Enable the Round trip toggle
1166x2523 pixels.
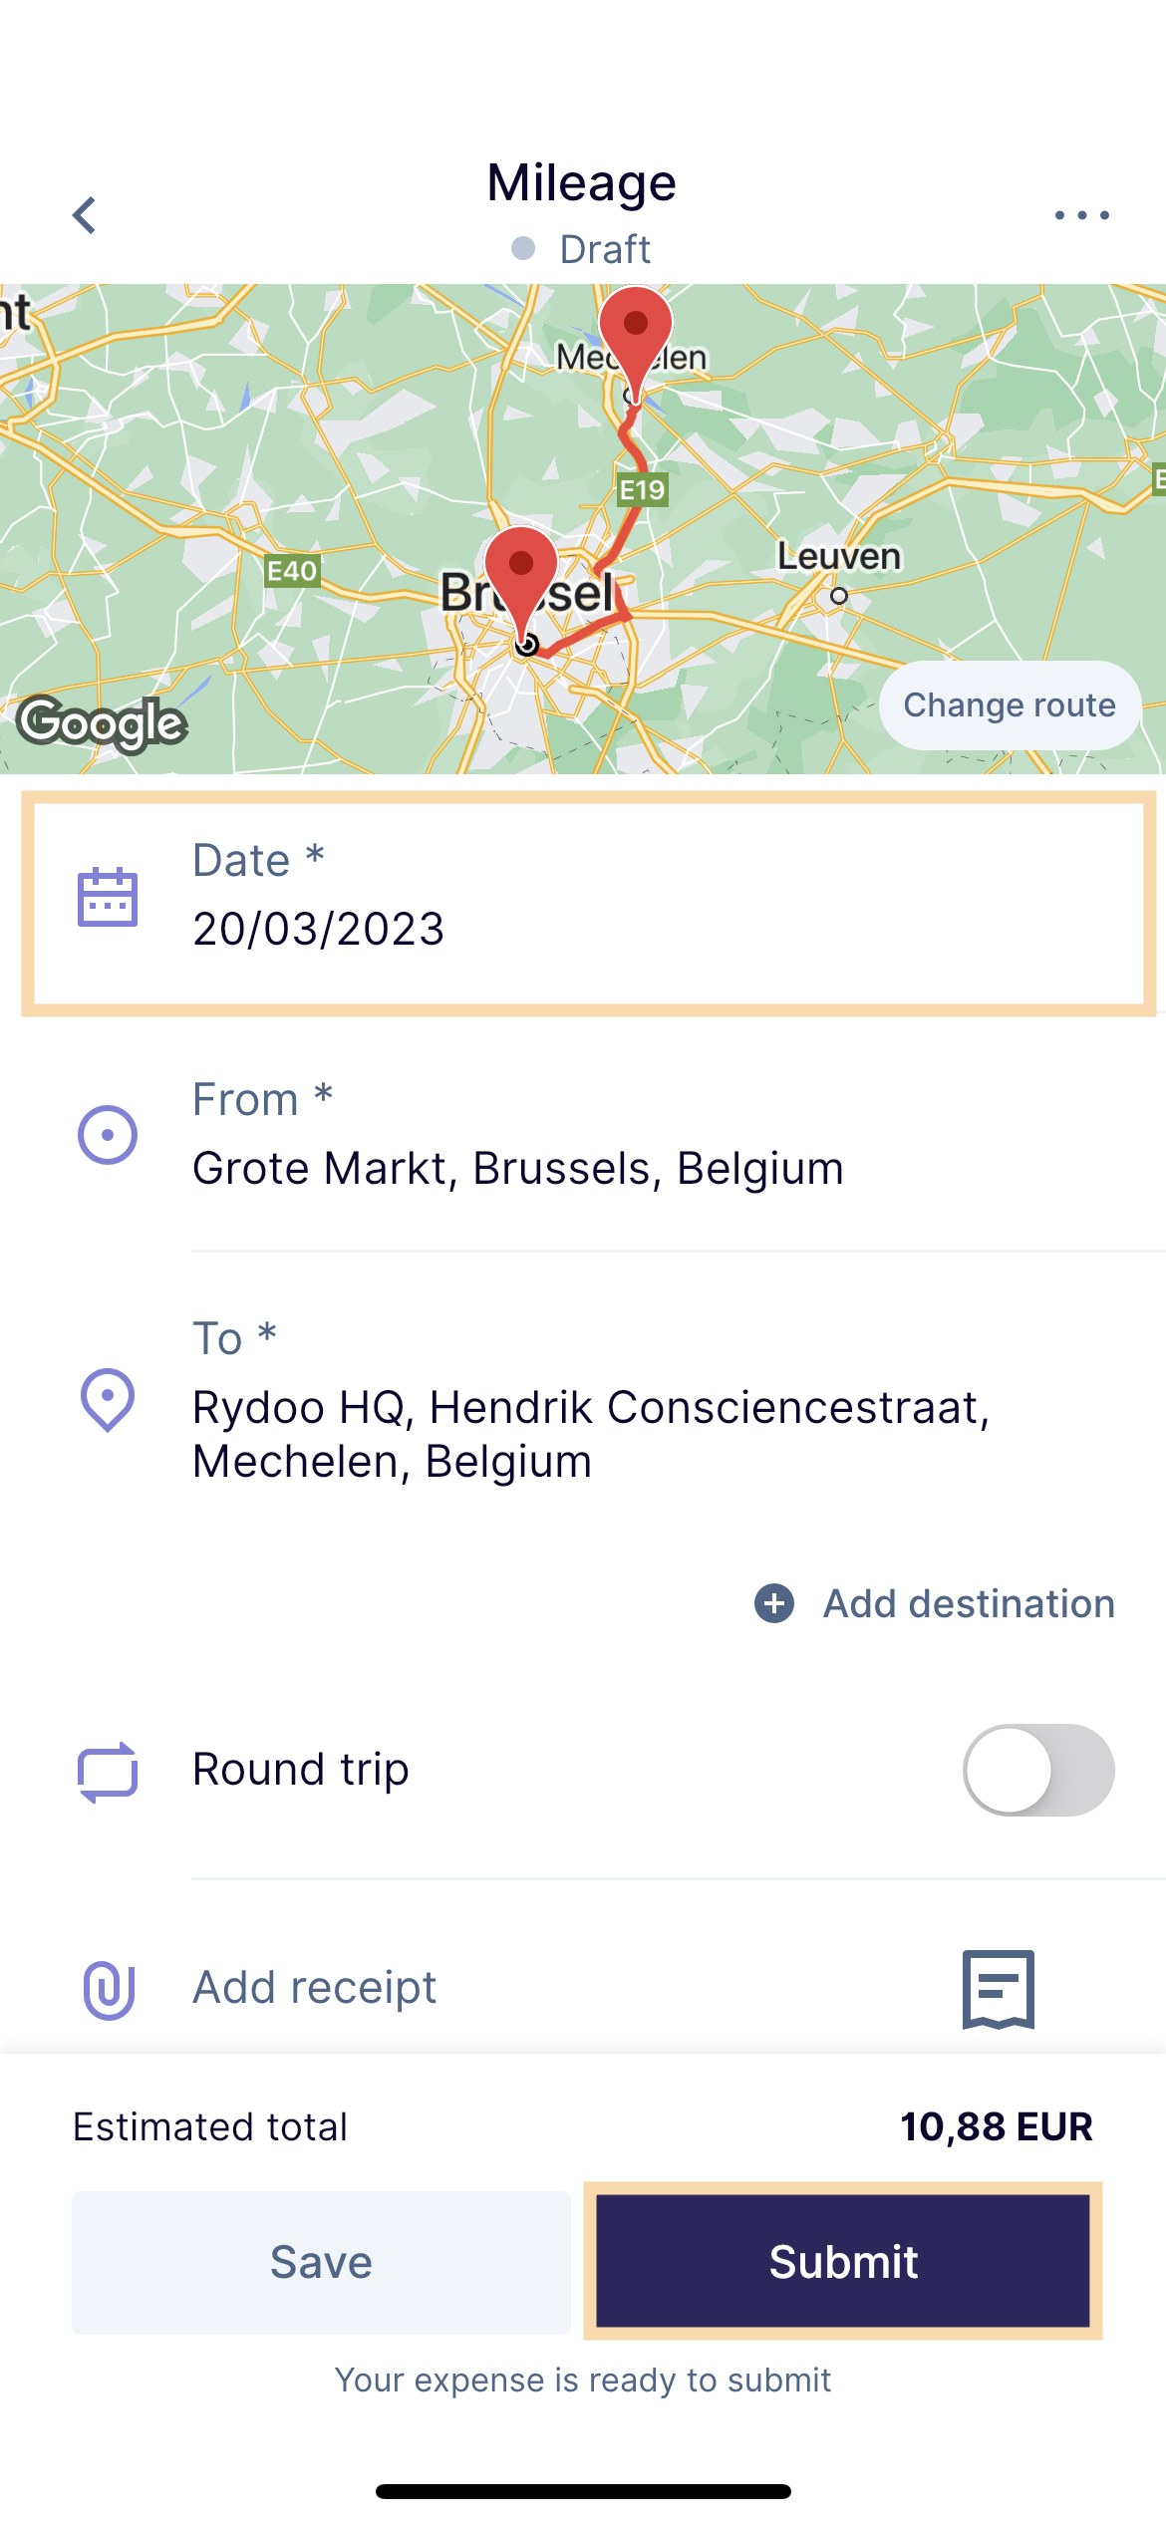[1038, 1771]
